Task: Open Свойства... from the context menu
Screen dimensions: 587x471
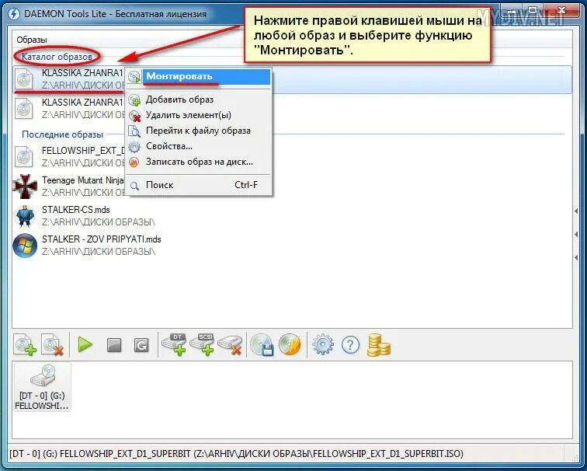Action: click(199, 146)
